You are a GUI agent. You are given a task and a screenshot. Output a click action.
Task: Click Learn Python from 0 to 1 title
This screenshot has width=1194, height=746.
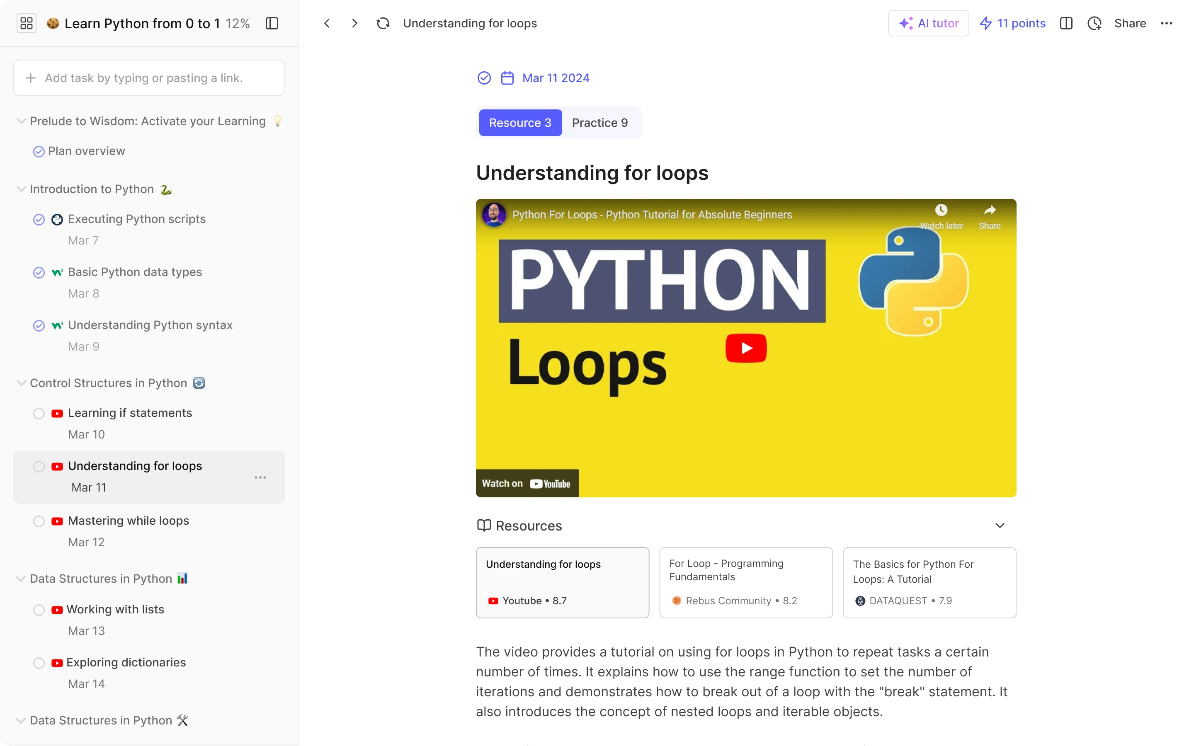click(142, 23)
